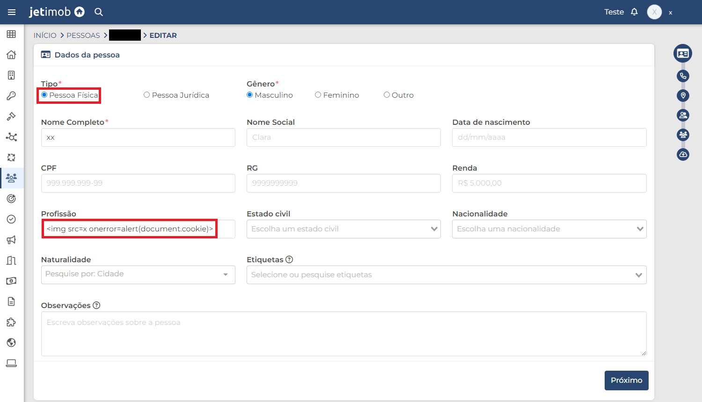Click the user avatar circle
The height and width of the screenshot is (402, 702).
pos(654,12)
